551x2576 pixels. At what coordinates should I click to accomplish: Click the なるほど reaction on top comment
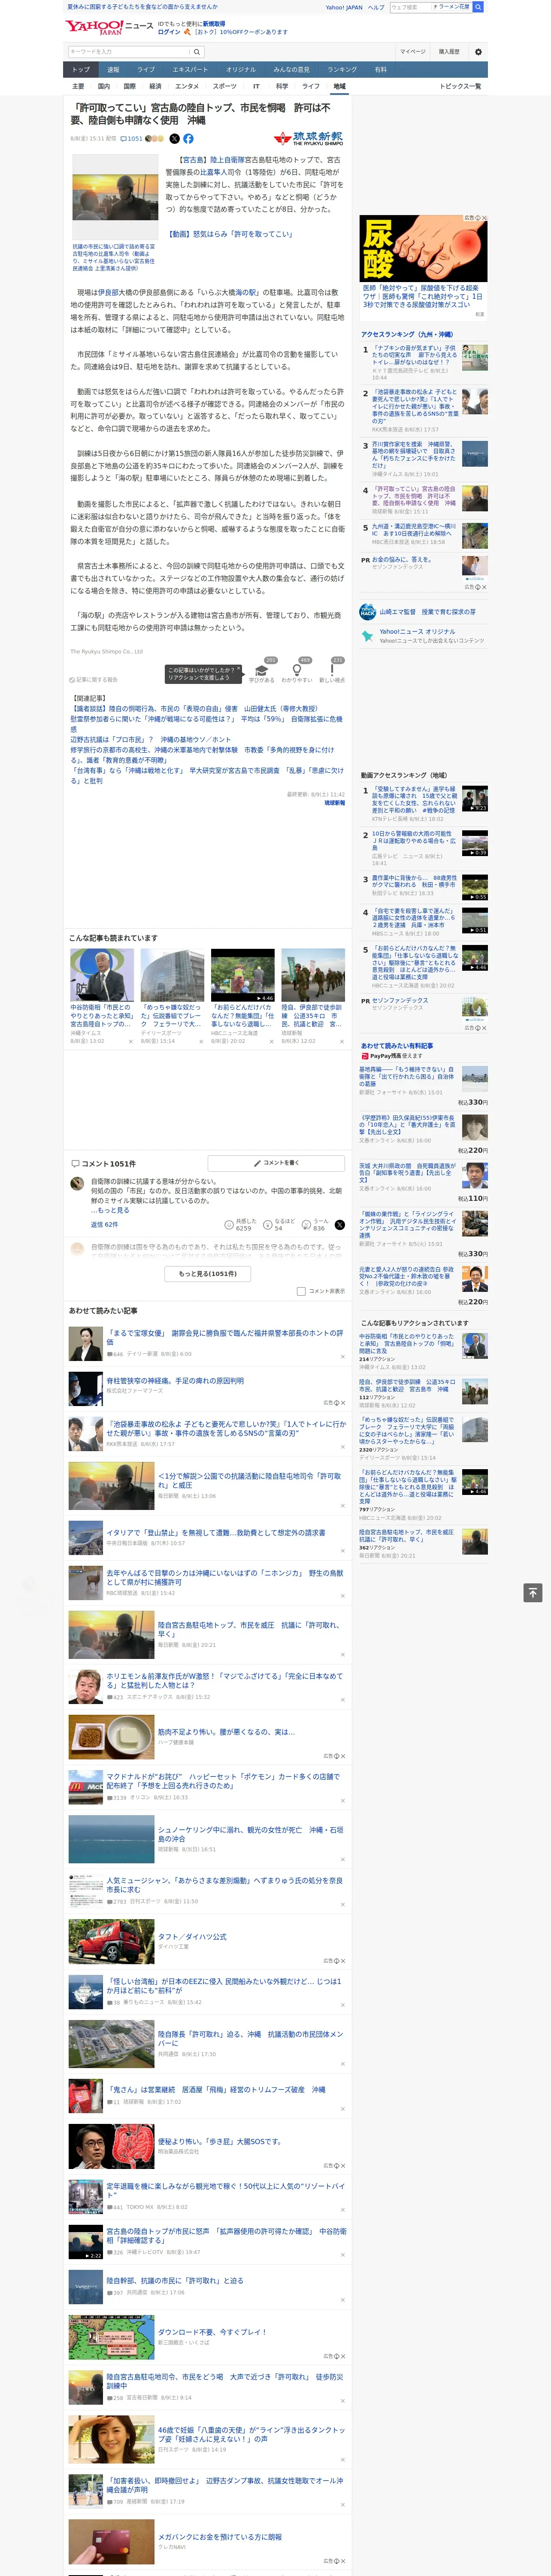pyautogui.click(x=268, y=1225)
